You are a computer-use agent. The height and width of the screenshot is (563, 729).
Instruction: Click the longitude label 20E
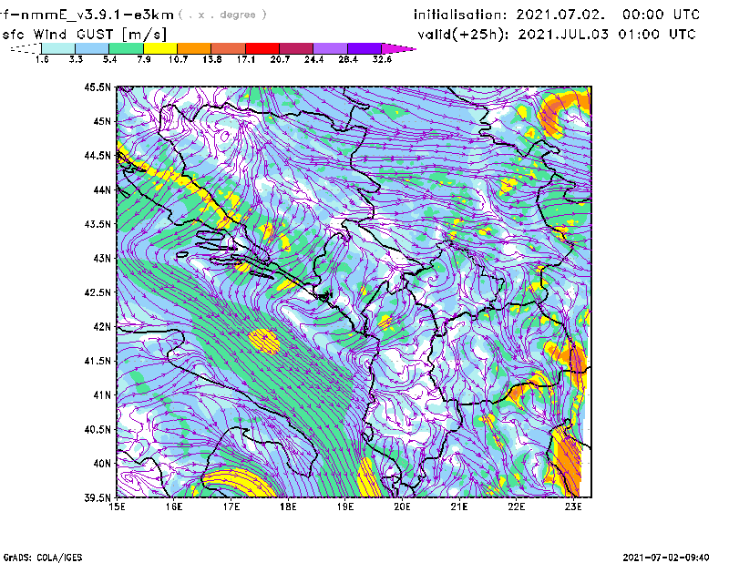tap(402, 507)
